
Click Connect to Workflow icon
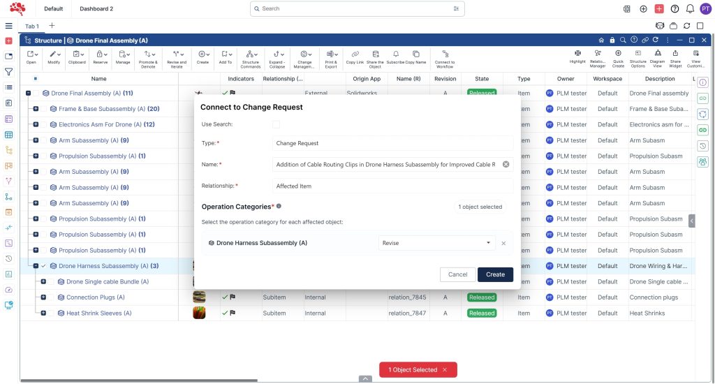[x=445, y=54]
